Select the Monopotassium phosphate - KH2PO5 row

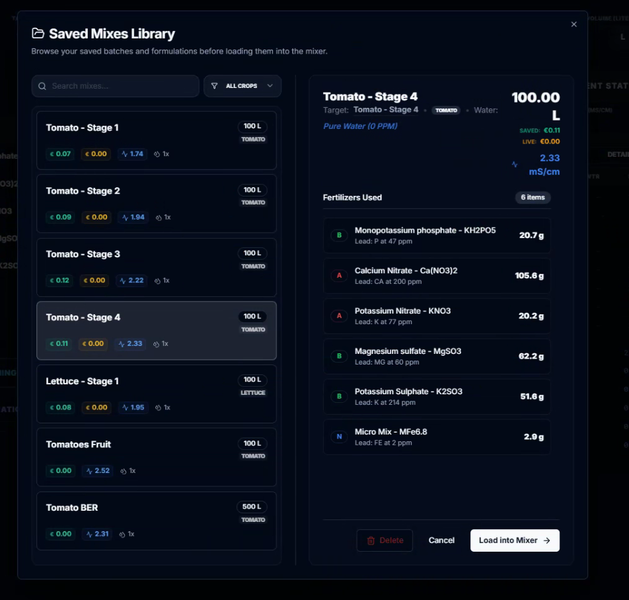(437, 236)
